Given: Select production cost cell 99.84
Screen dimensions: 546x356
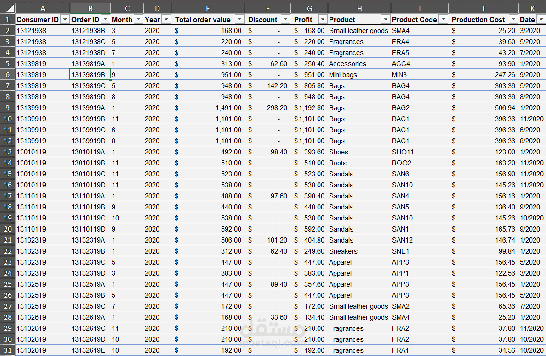Looking at the screenshot, I should point(483,251).
